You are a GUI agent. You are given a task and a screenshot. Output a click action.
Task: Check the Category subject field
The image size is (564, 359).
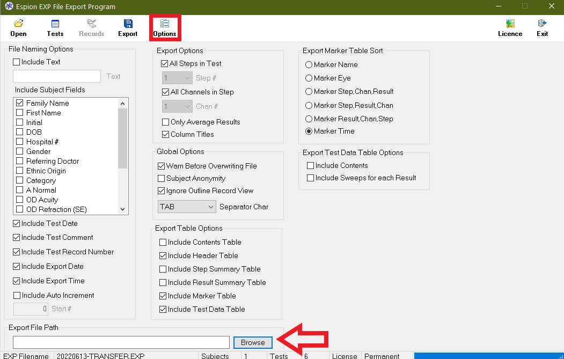click(x=20, y=180)
